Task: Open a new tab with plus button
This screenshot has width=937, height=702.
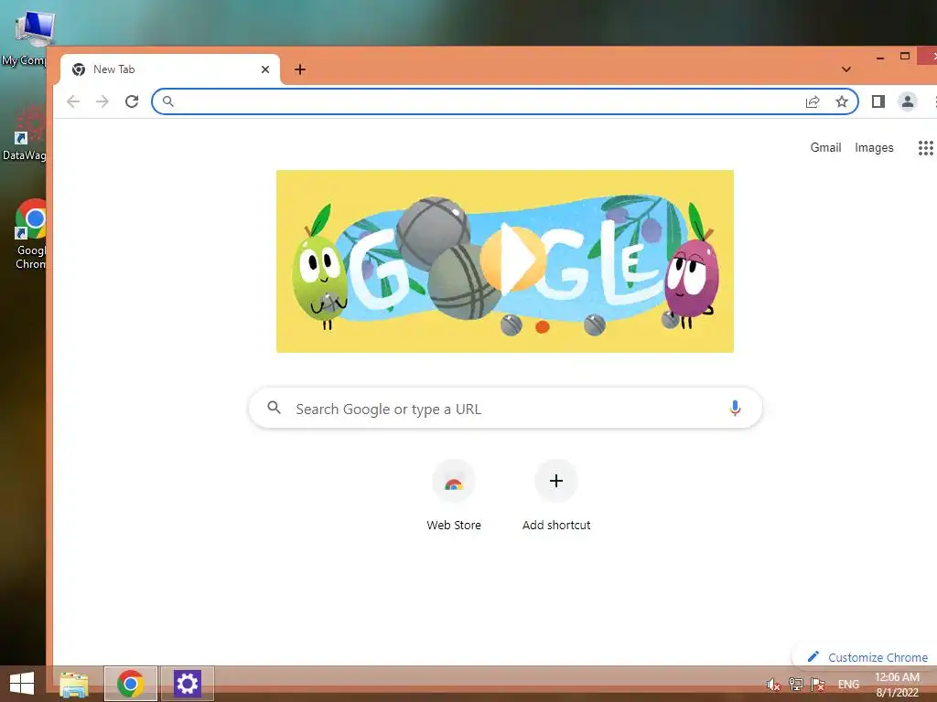Action: [300, 69]
